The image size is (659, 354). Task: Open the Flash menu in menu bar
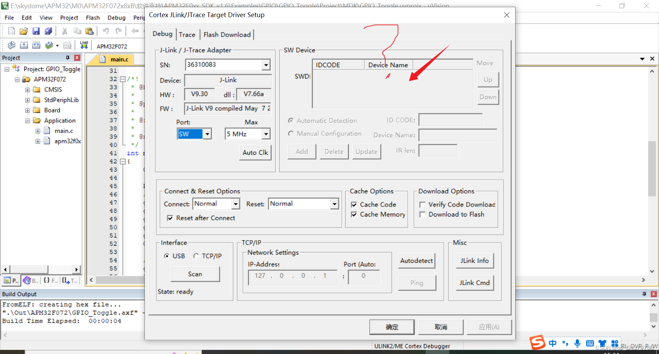[x=93, y=18]
